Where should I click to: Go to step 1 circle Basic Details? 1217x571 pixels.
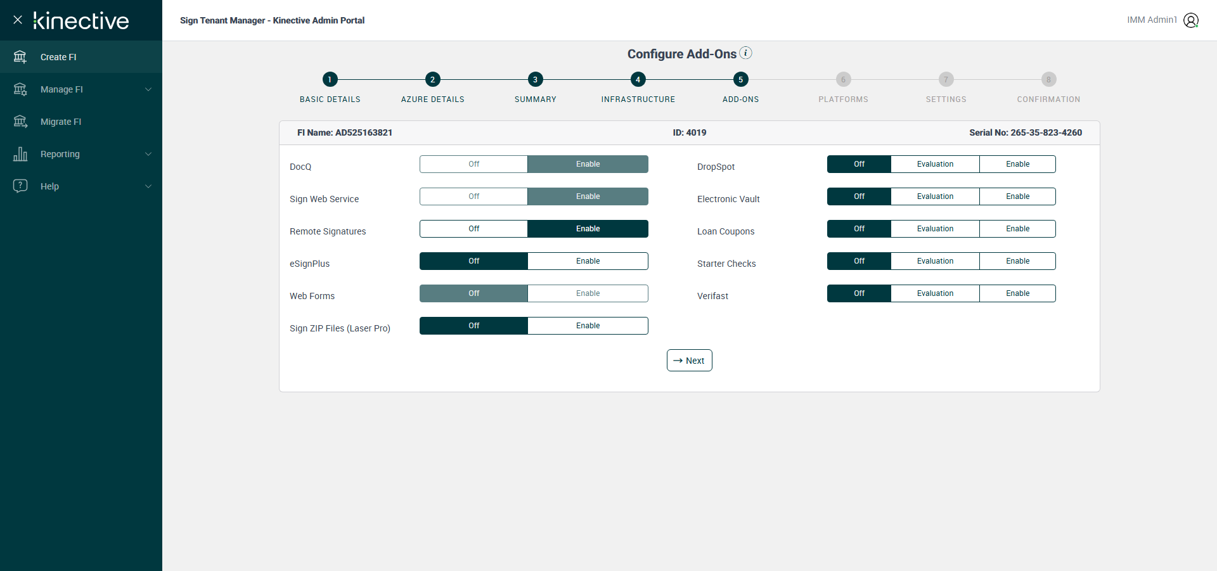tap(330, 79)
